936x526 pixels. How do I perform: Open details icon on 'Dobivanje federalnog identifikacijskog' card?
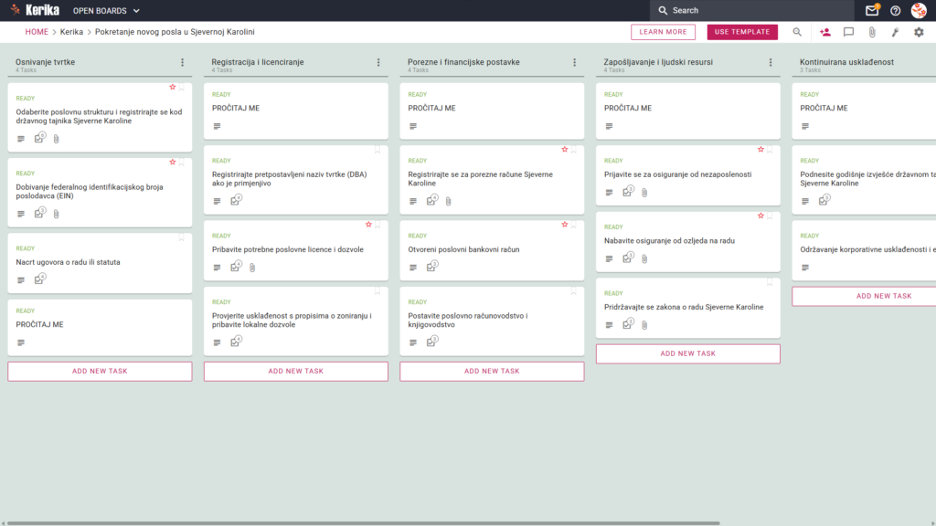(21, 214)
